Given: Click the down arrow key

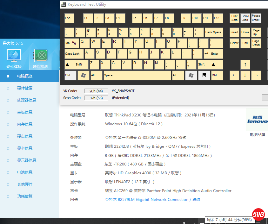Looking at the screenshot, I should click(x=245, y=75).
